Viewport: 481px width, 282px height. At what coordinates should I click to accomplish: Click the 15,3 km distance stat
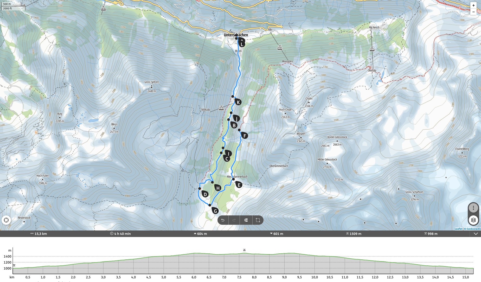coord(39,234)
